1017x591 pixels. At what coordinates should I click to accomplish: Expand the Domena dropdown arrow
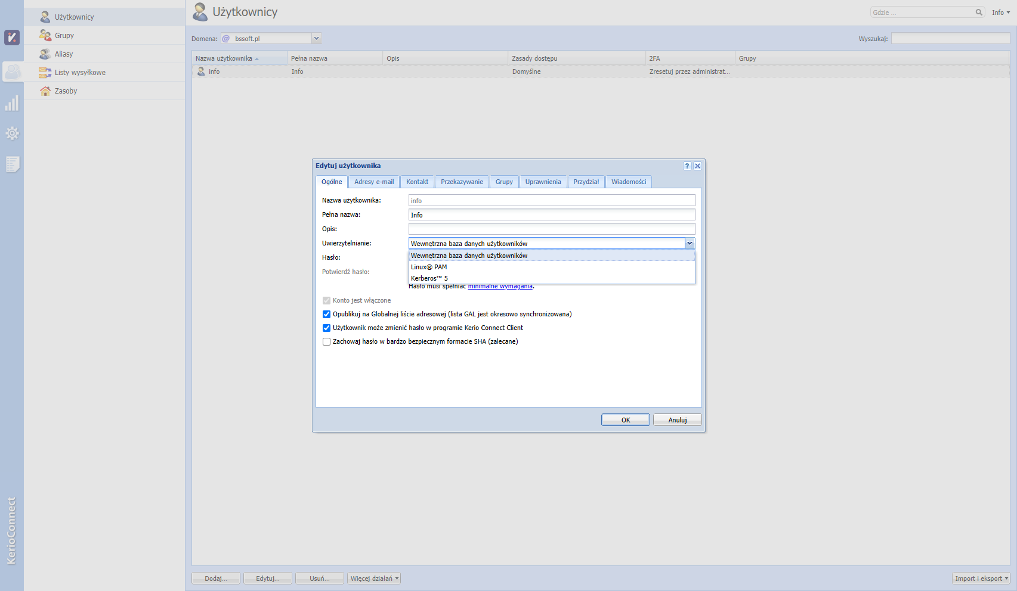tap(316, 39)
